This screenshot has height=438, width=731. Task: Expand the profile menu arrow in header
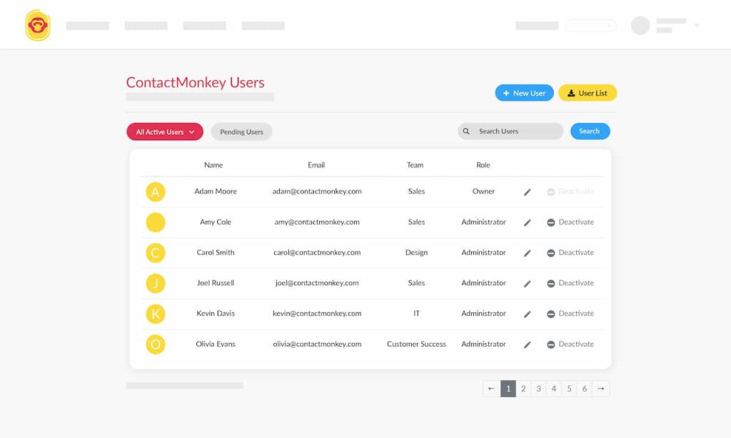[697, 26]
